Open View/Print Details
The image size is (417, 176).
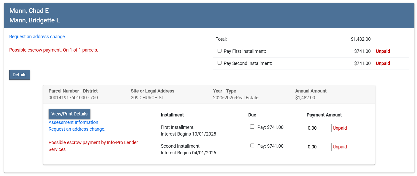point(69,114)
